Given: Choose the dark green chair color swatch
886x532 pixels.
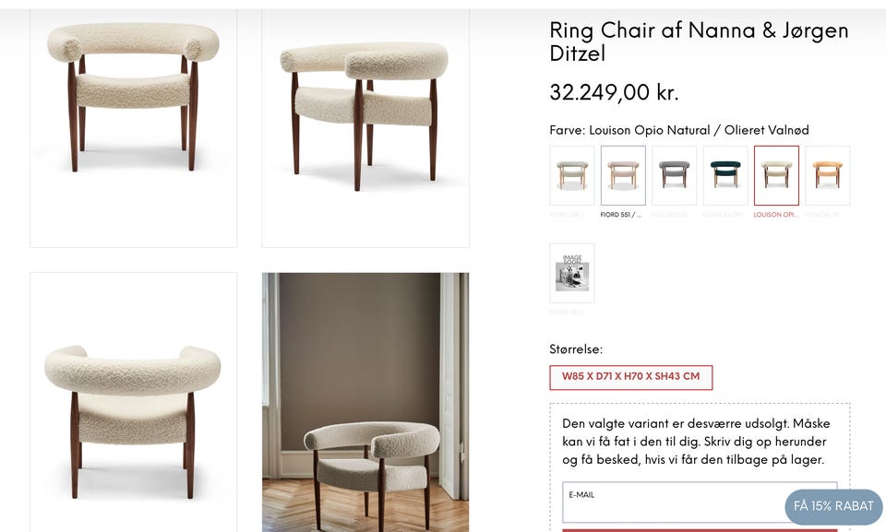Looking at the screenshot, I should 725,175.
